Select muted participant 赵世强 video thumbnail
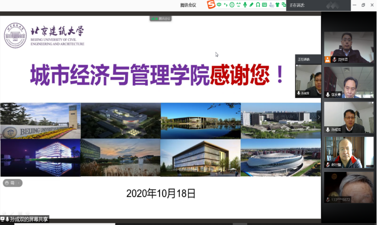 pyautogui.click(x=349, y=152)
